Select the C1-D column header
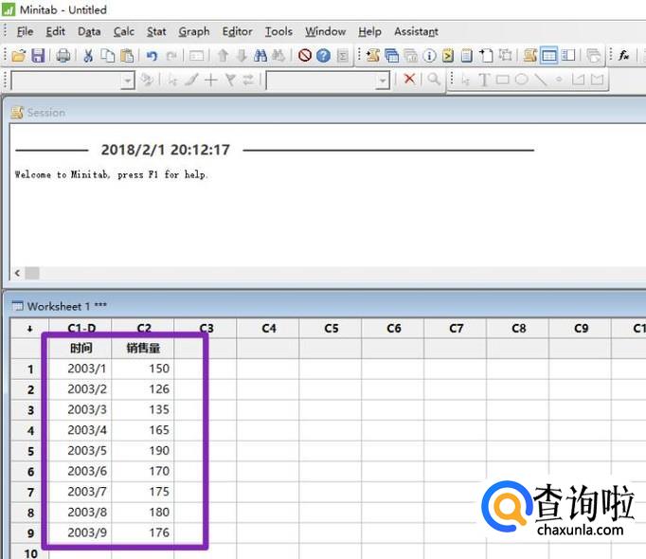 [x=81, y=329]
